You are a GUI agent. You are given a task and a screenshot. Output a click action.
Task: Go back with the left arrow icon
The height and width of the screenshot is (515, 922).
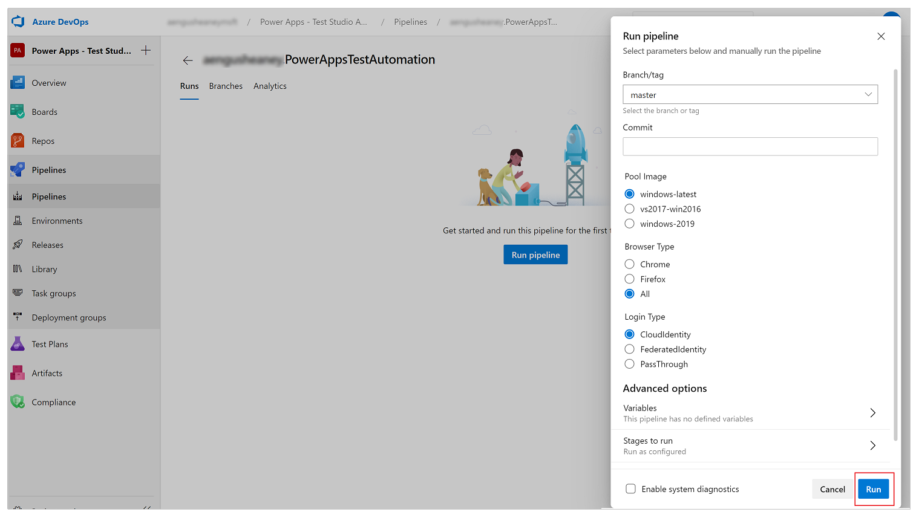coord(188,60)
